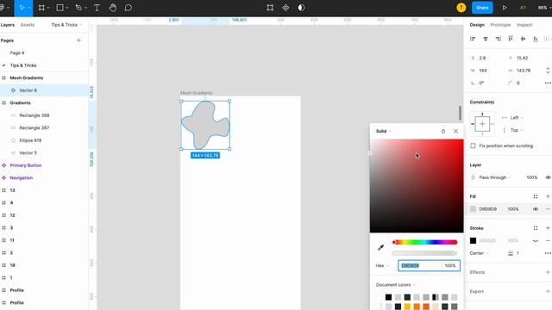Open zoom level dropdown
The image size is (552, 310).
544,8
